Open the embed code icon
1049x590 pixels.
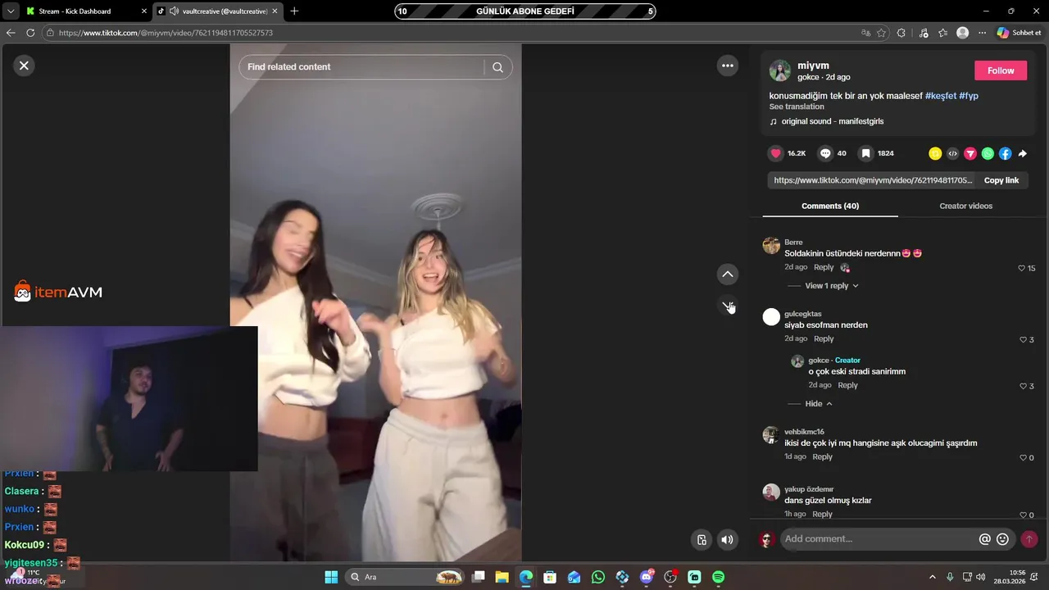point(952,153)
